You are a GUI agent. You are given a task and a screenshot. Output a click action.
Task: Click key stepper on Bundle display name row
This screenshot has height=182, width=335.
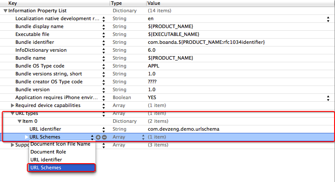point(104,26)
